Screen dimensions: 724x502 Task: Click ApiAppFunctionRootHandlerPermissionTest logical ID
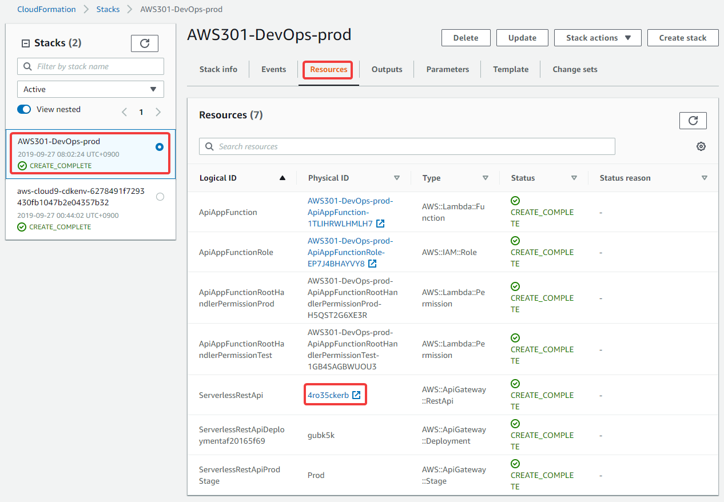point(241,349)
